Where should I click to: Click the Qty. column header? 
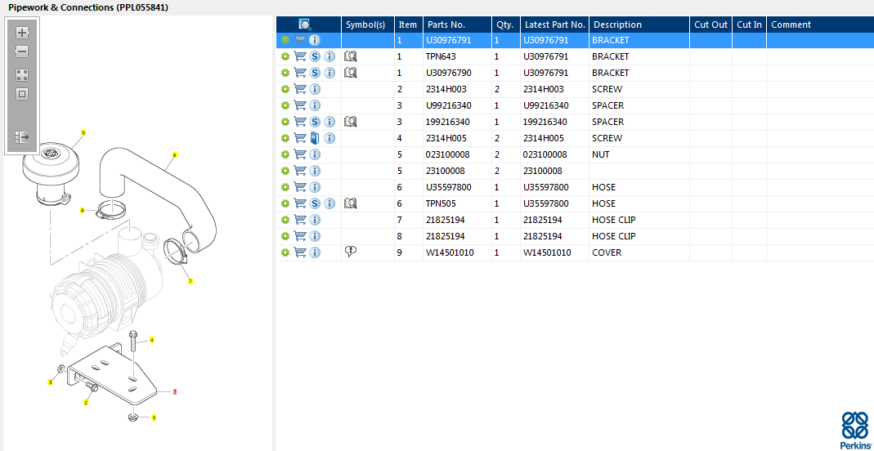[505, 25]
